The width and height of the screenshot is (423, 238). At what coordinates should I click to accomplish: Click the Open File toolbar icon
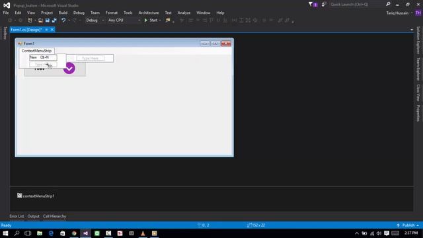(x=40, y=20)
